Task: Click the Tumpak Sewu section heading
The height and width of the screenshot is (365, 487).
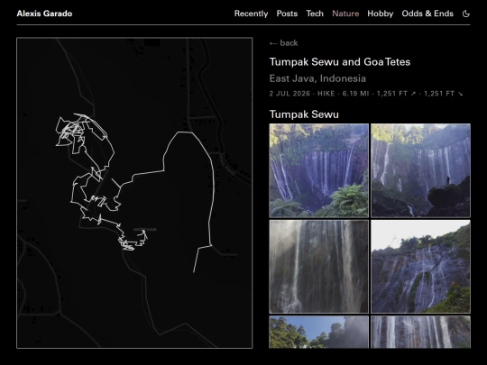Action: (304, 114)
